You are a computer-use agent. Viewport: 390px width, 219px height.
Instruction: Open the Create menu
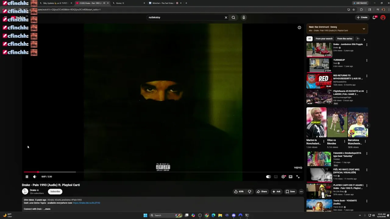pyautogui.click(x=362, y=17)
